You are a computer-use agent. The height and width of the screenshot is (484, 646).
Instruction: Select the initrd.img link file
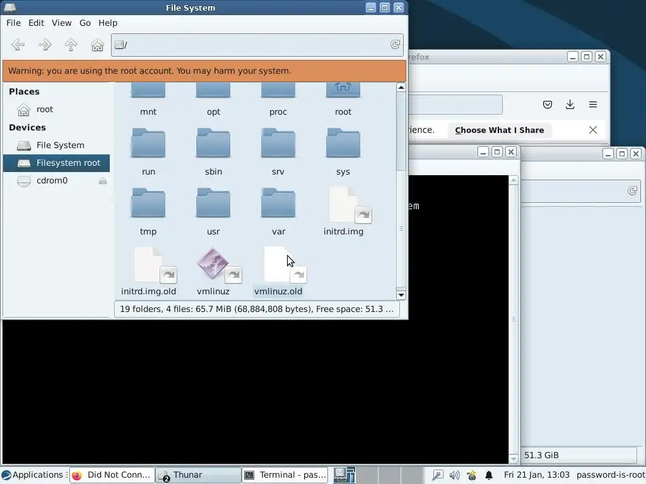pyautogui.click(x=343, y=212)
